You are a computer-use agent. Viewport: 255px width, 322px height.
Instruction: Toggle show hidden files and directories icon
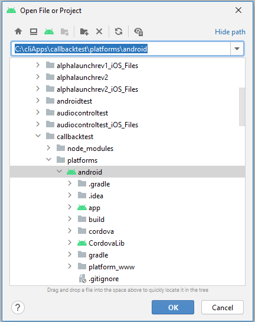(x=139, y=31)
